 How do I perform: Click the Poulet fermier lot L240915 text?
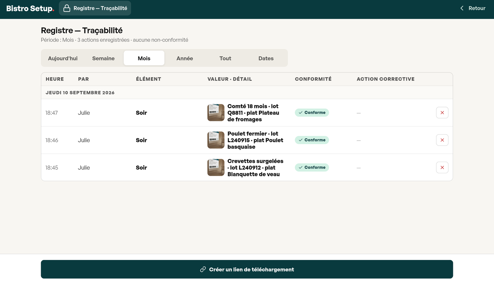(x=255, y=140)
